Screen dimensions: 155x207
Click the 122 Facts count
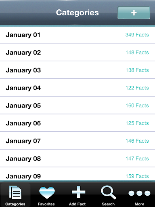(137, 88)
